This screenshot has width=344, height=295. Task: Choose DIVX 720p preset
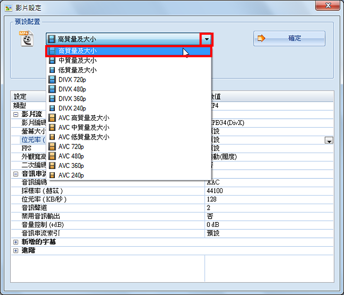pos(129,80)
